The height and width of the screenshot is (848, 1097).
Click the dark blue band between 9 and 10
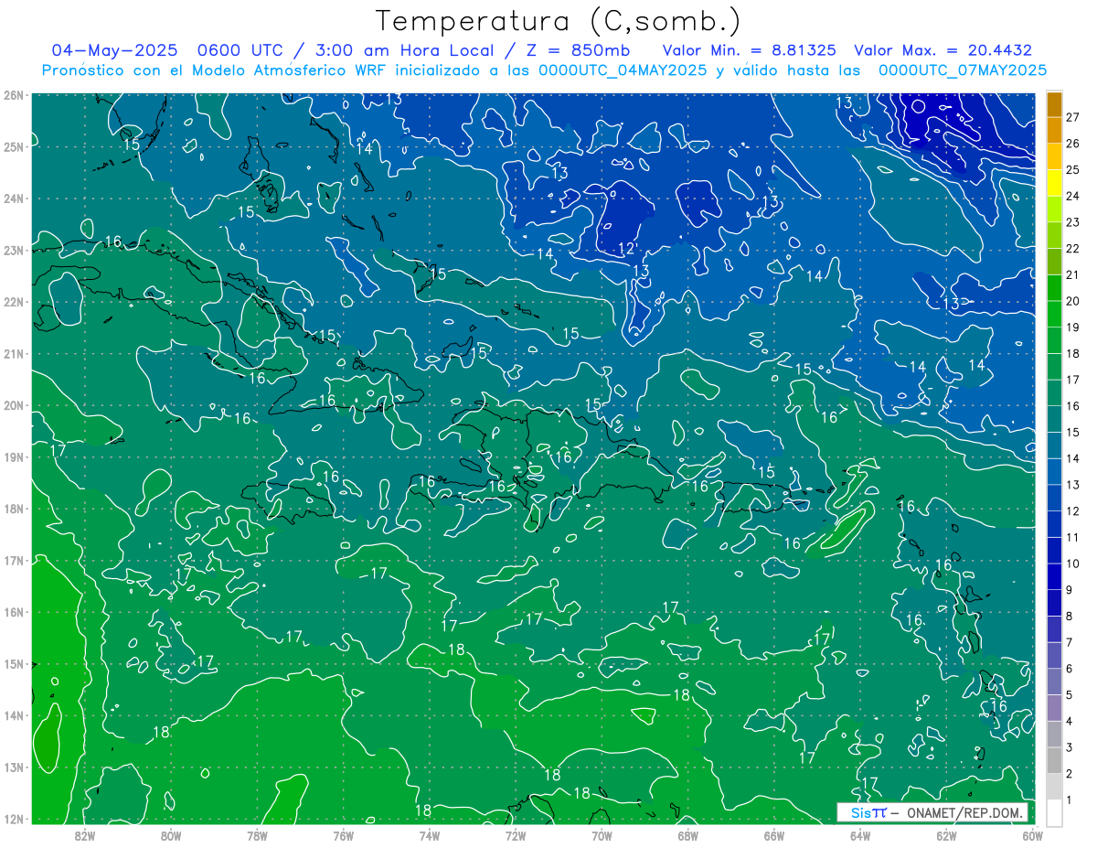click(1055, 576)
